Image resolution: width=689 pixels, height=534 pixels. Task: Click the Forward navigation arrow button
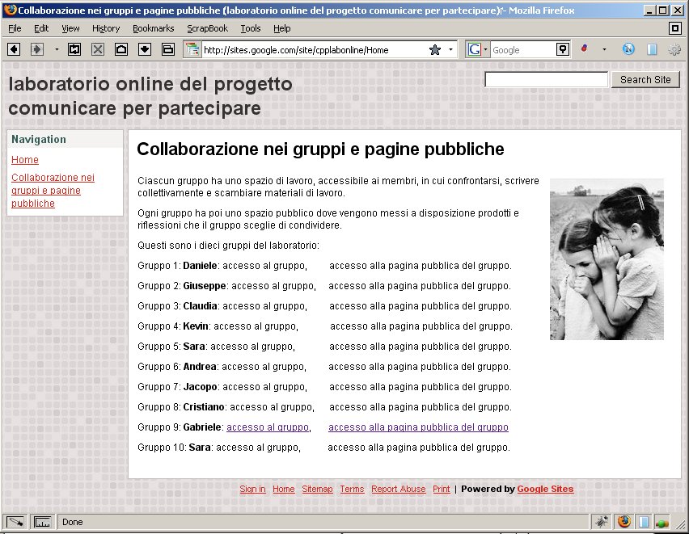coord(36,49)
